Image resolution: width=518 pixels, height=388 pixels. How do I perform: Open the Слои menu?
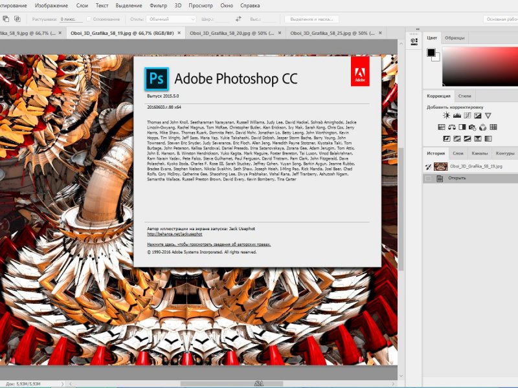click(82, 6)
